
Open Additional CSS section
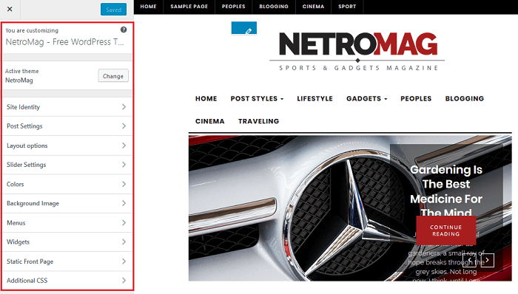tap(67, 281)
